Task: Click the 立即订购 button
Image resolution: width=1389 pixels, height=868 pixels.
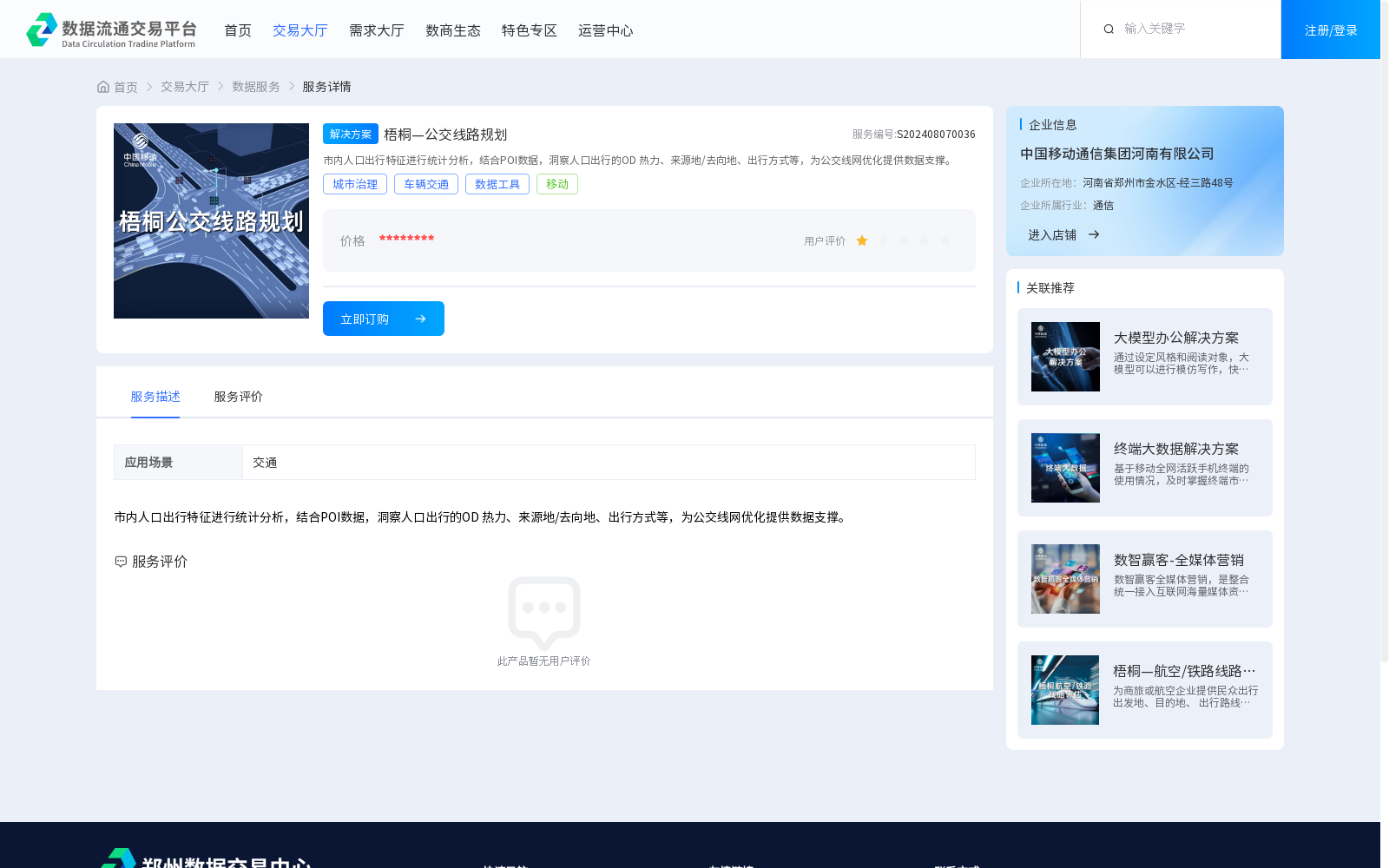Action: [384, 319]
